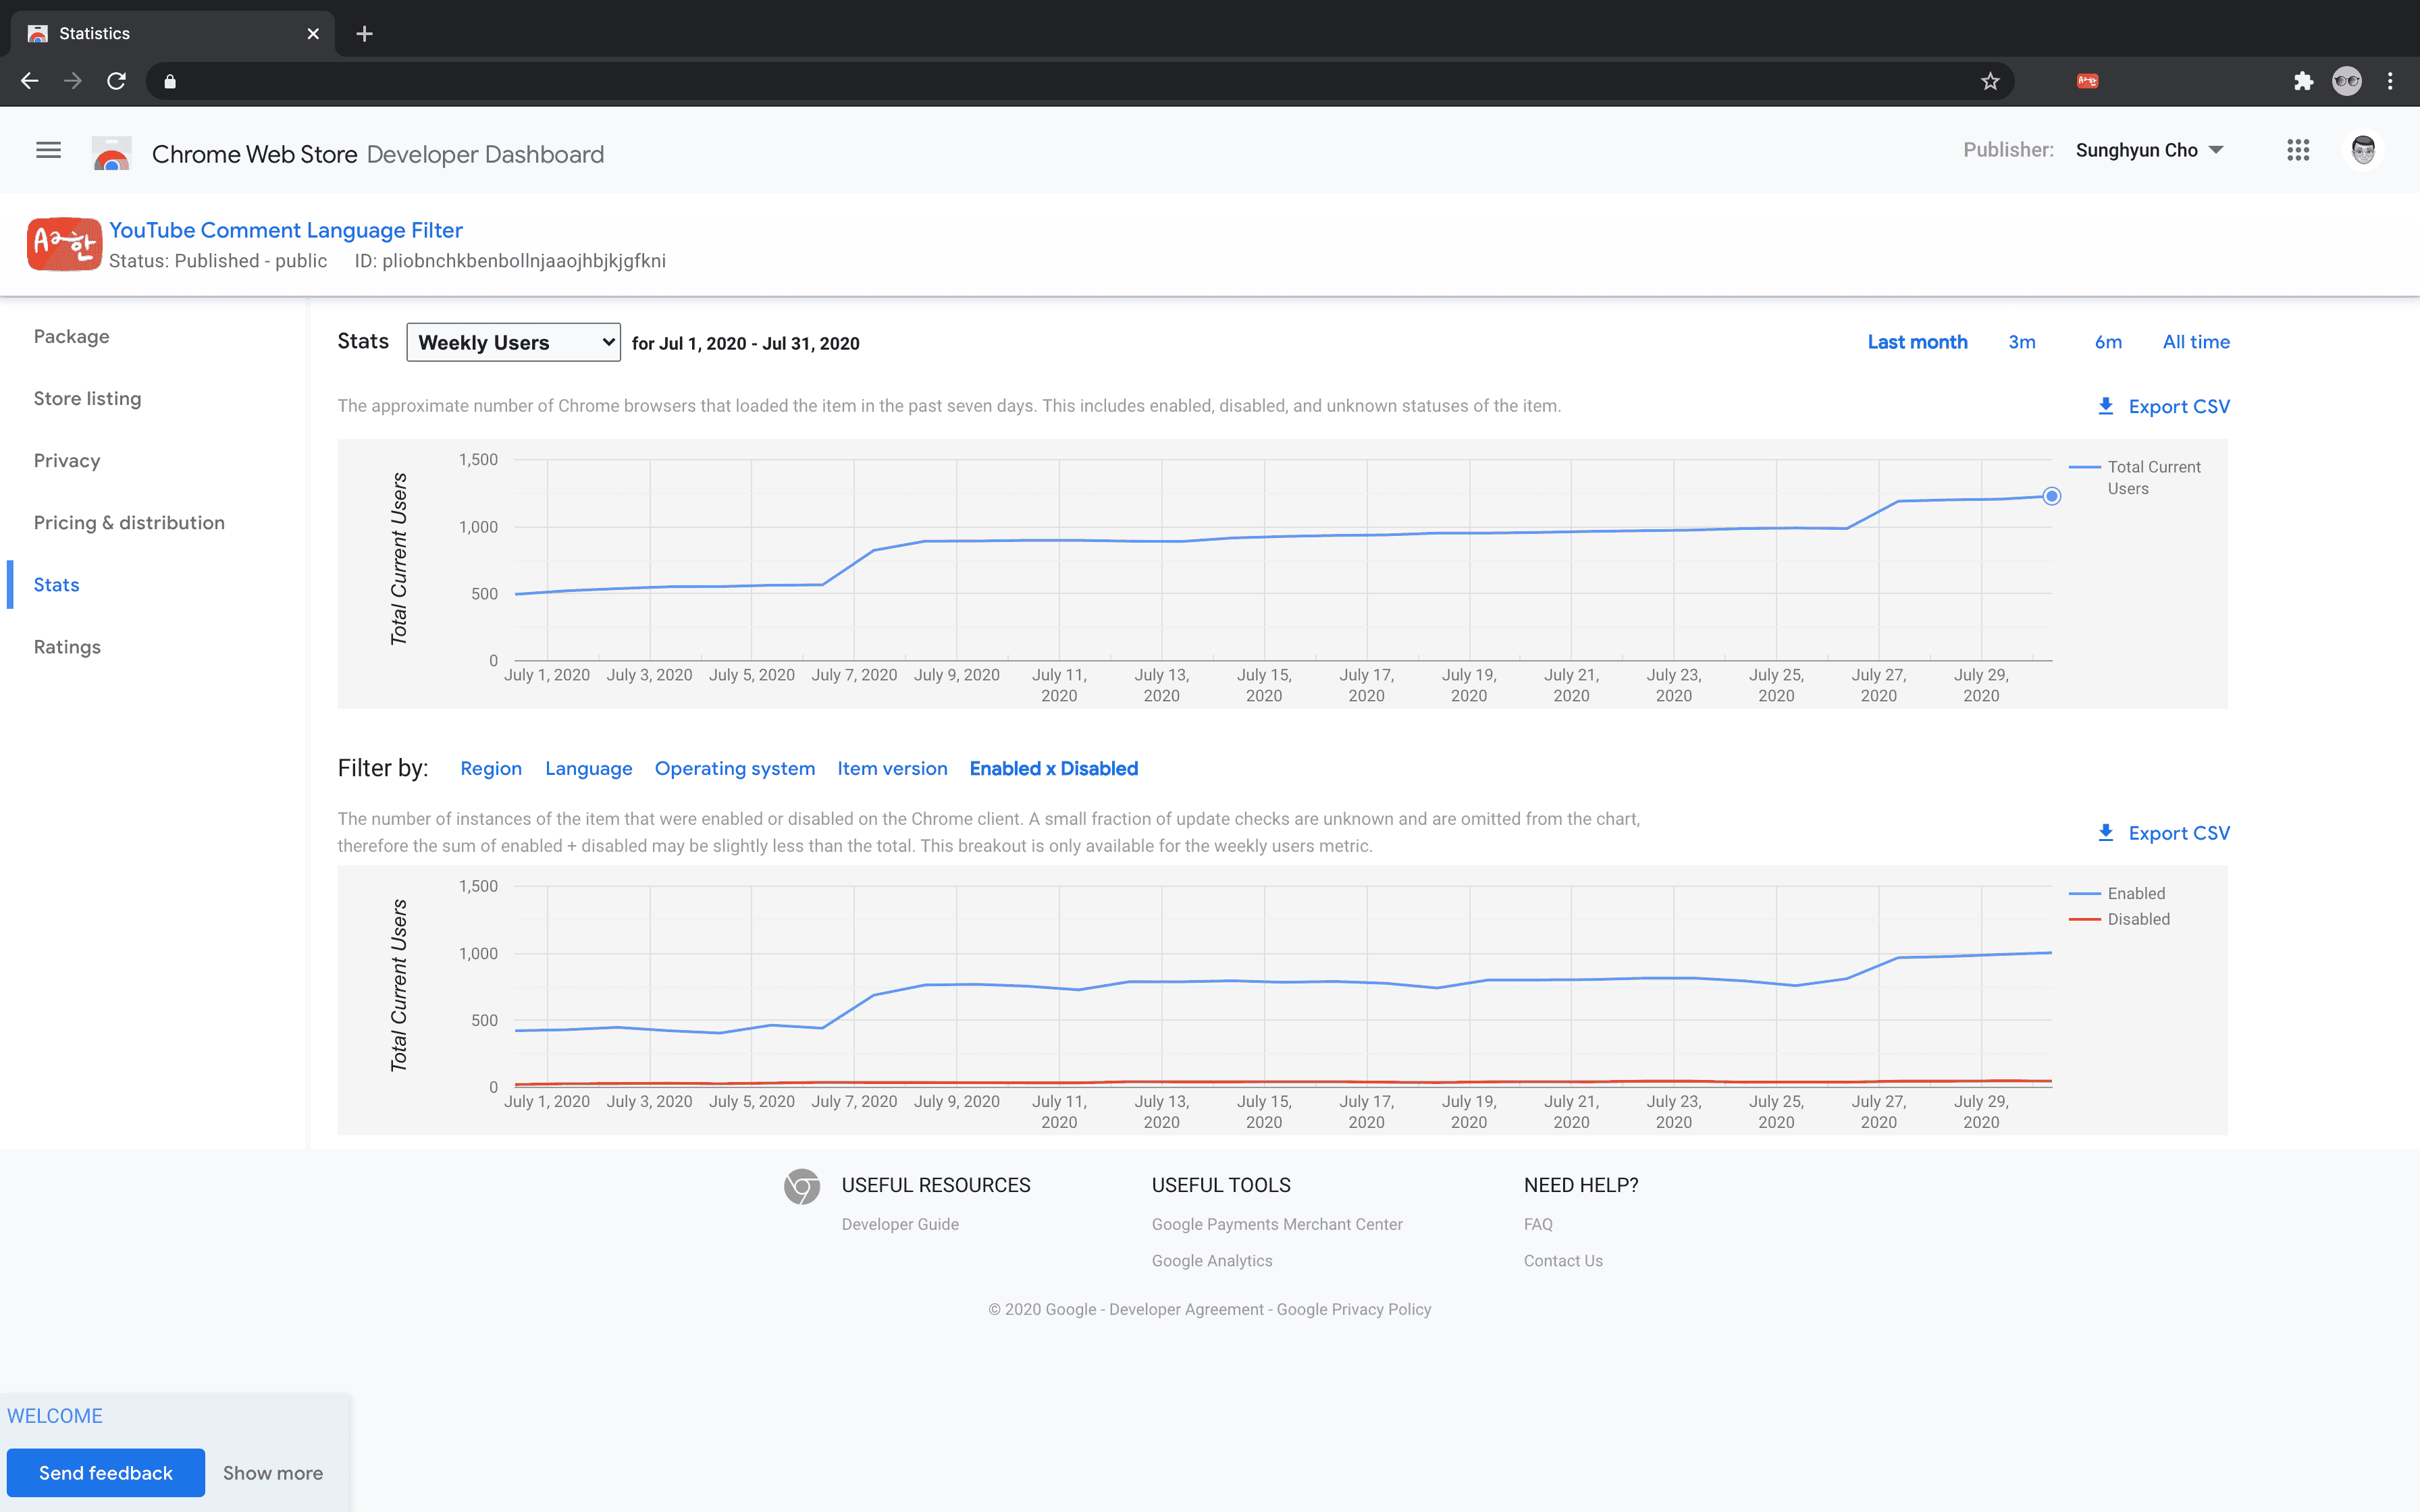Open the Google account avatar

[2362, 150]
